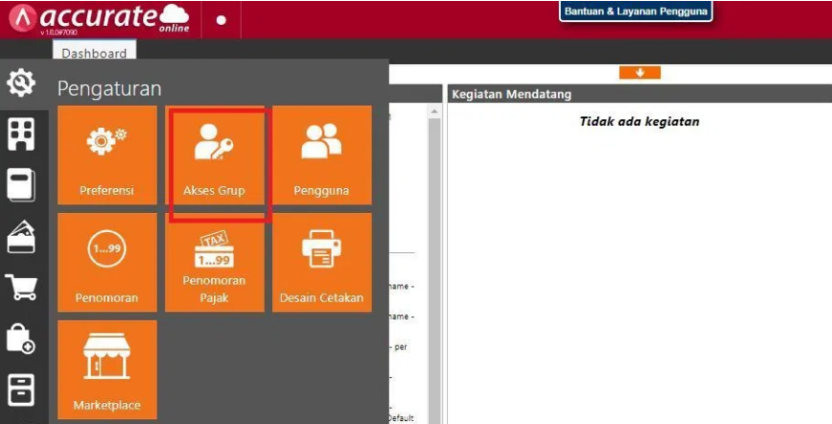The height and width of the screenshot is (424, 832).
Task: Click Bantuan & Layanan Pengguna button
Action: click(635, 12)
